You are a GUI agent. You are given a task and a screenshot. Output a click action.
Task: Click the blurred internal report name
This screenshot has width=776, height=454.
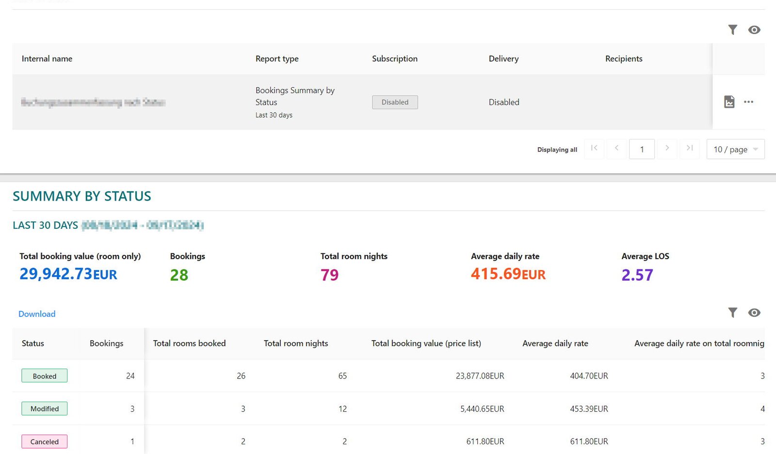click(93, 102)
